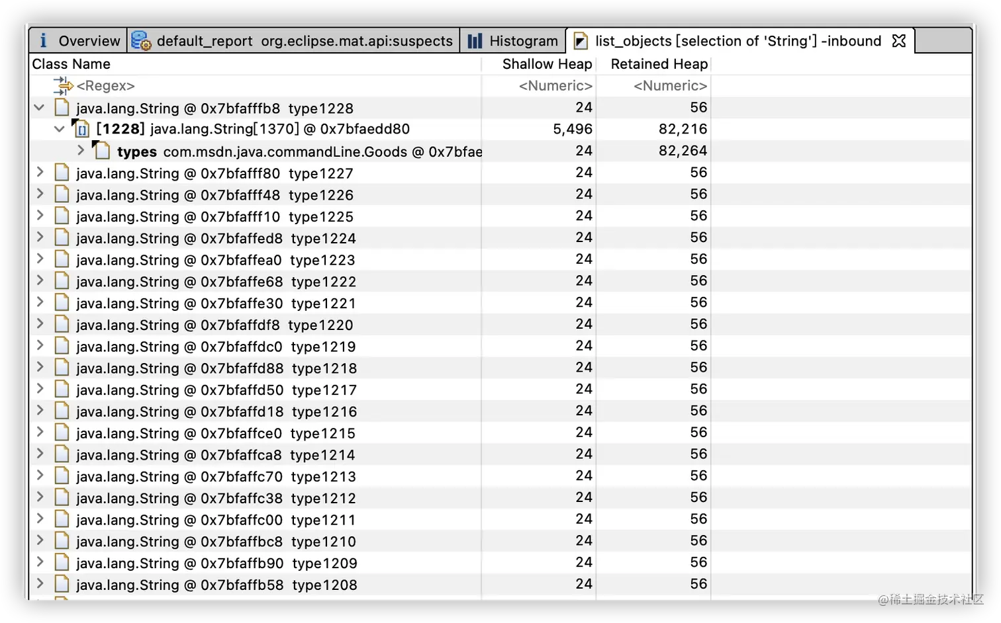Screen dimensions: 1001x623
Task: Click the object icon for type1219
Action: (62, 346)
